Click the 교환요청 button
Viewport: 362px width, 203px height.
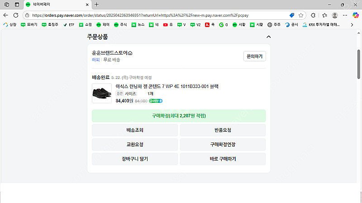coord(135,144)
